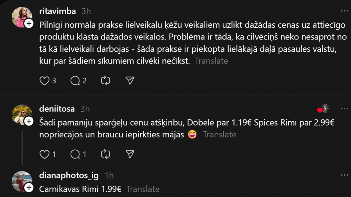Open more options menu for deniitosa's post
This screenshot has height=197, width=351.
[x=344, y=109]
